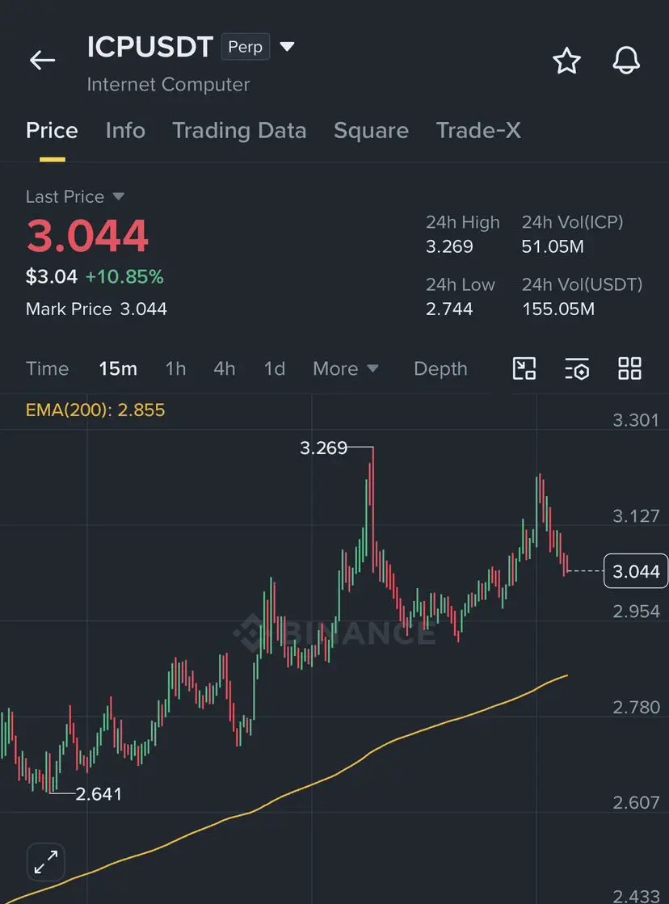This screenshot has height=904, width=669.
Task: Tap the Perp contract badge
Action: pyautogui.click(x=245, y=47)
